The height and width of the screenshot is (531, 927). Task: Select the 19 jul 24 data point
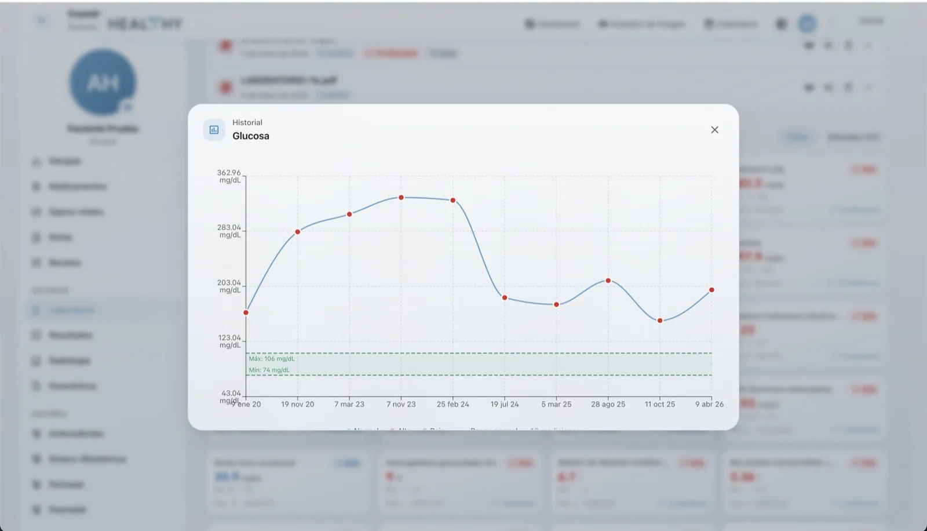pyautogui.click(x=505, y=297)
